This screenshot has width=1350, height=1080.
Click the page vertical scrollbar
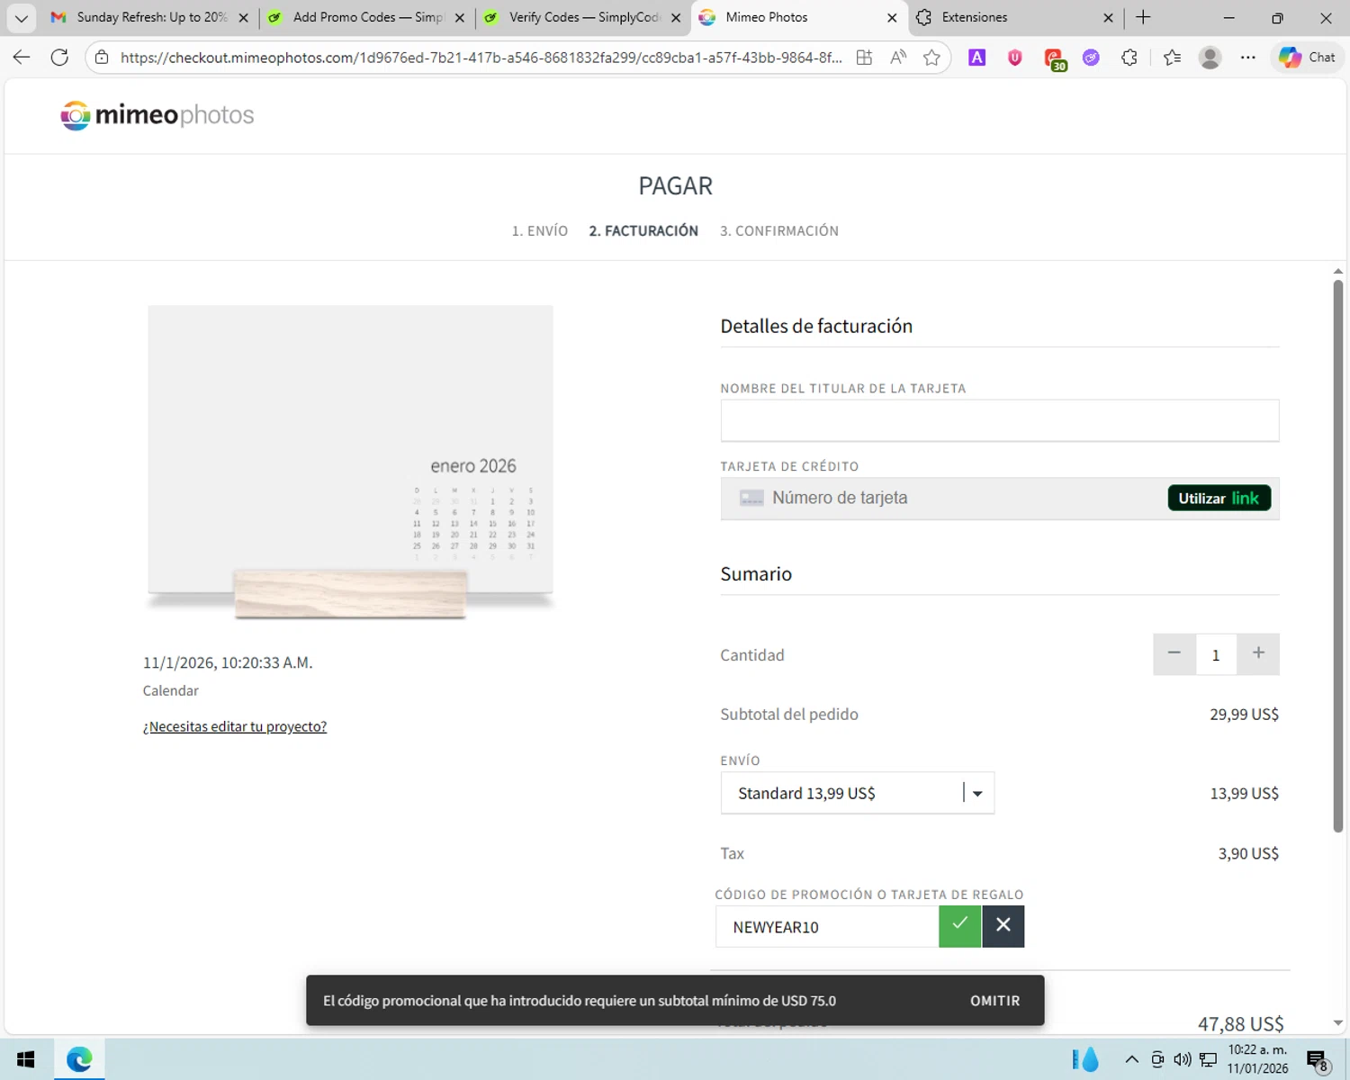(x=1338, y=556)
